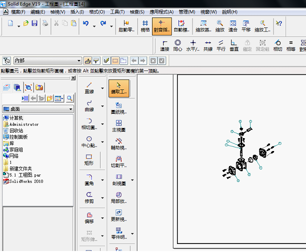Search with the magnifier icon in the library panel
The image size is (306, 252).
click(69, 98)
